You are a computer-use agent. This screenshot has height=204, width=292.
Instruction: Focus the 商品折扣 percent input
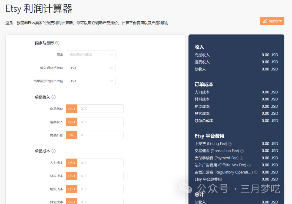click(x=100, y=135)
